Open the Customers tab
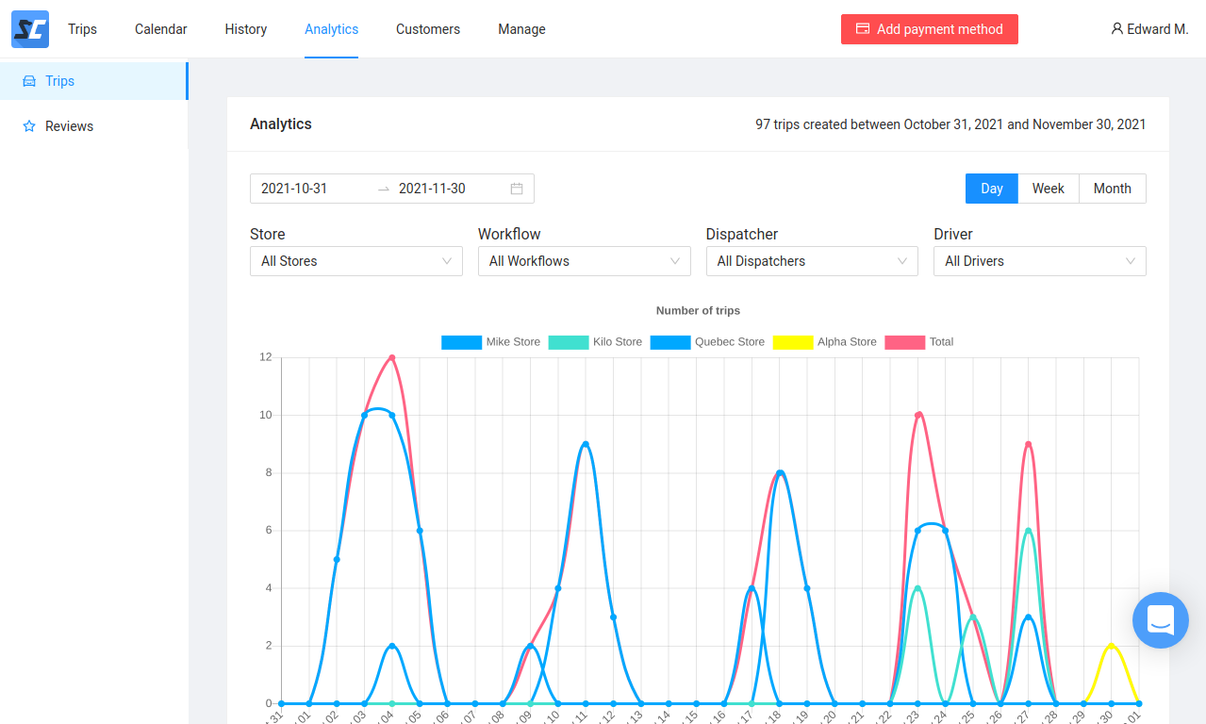 pyautogui.click(x=427, y=29)
